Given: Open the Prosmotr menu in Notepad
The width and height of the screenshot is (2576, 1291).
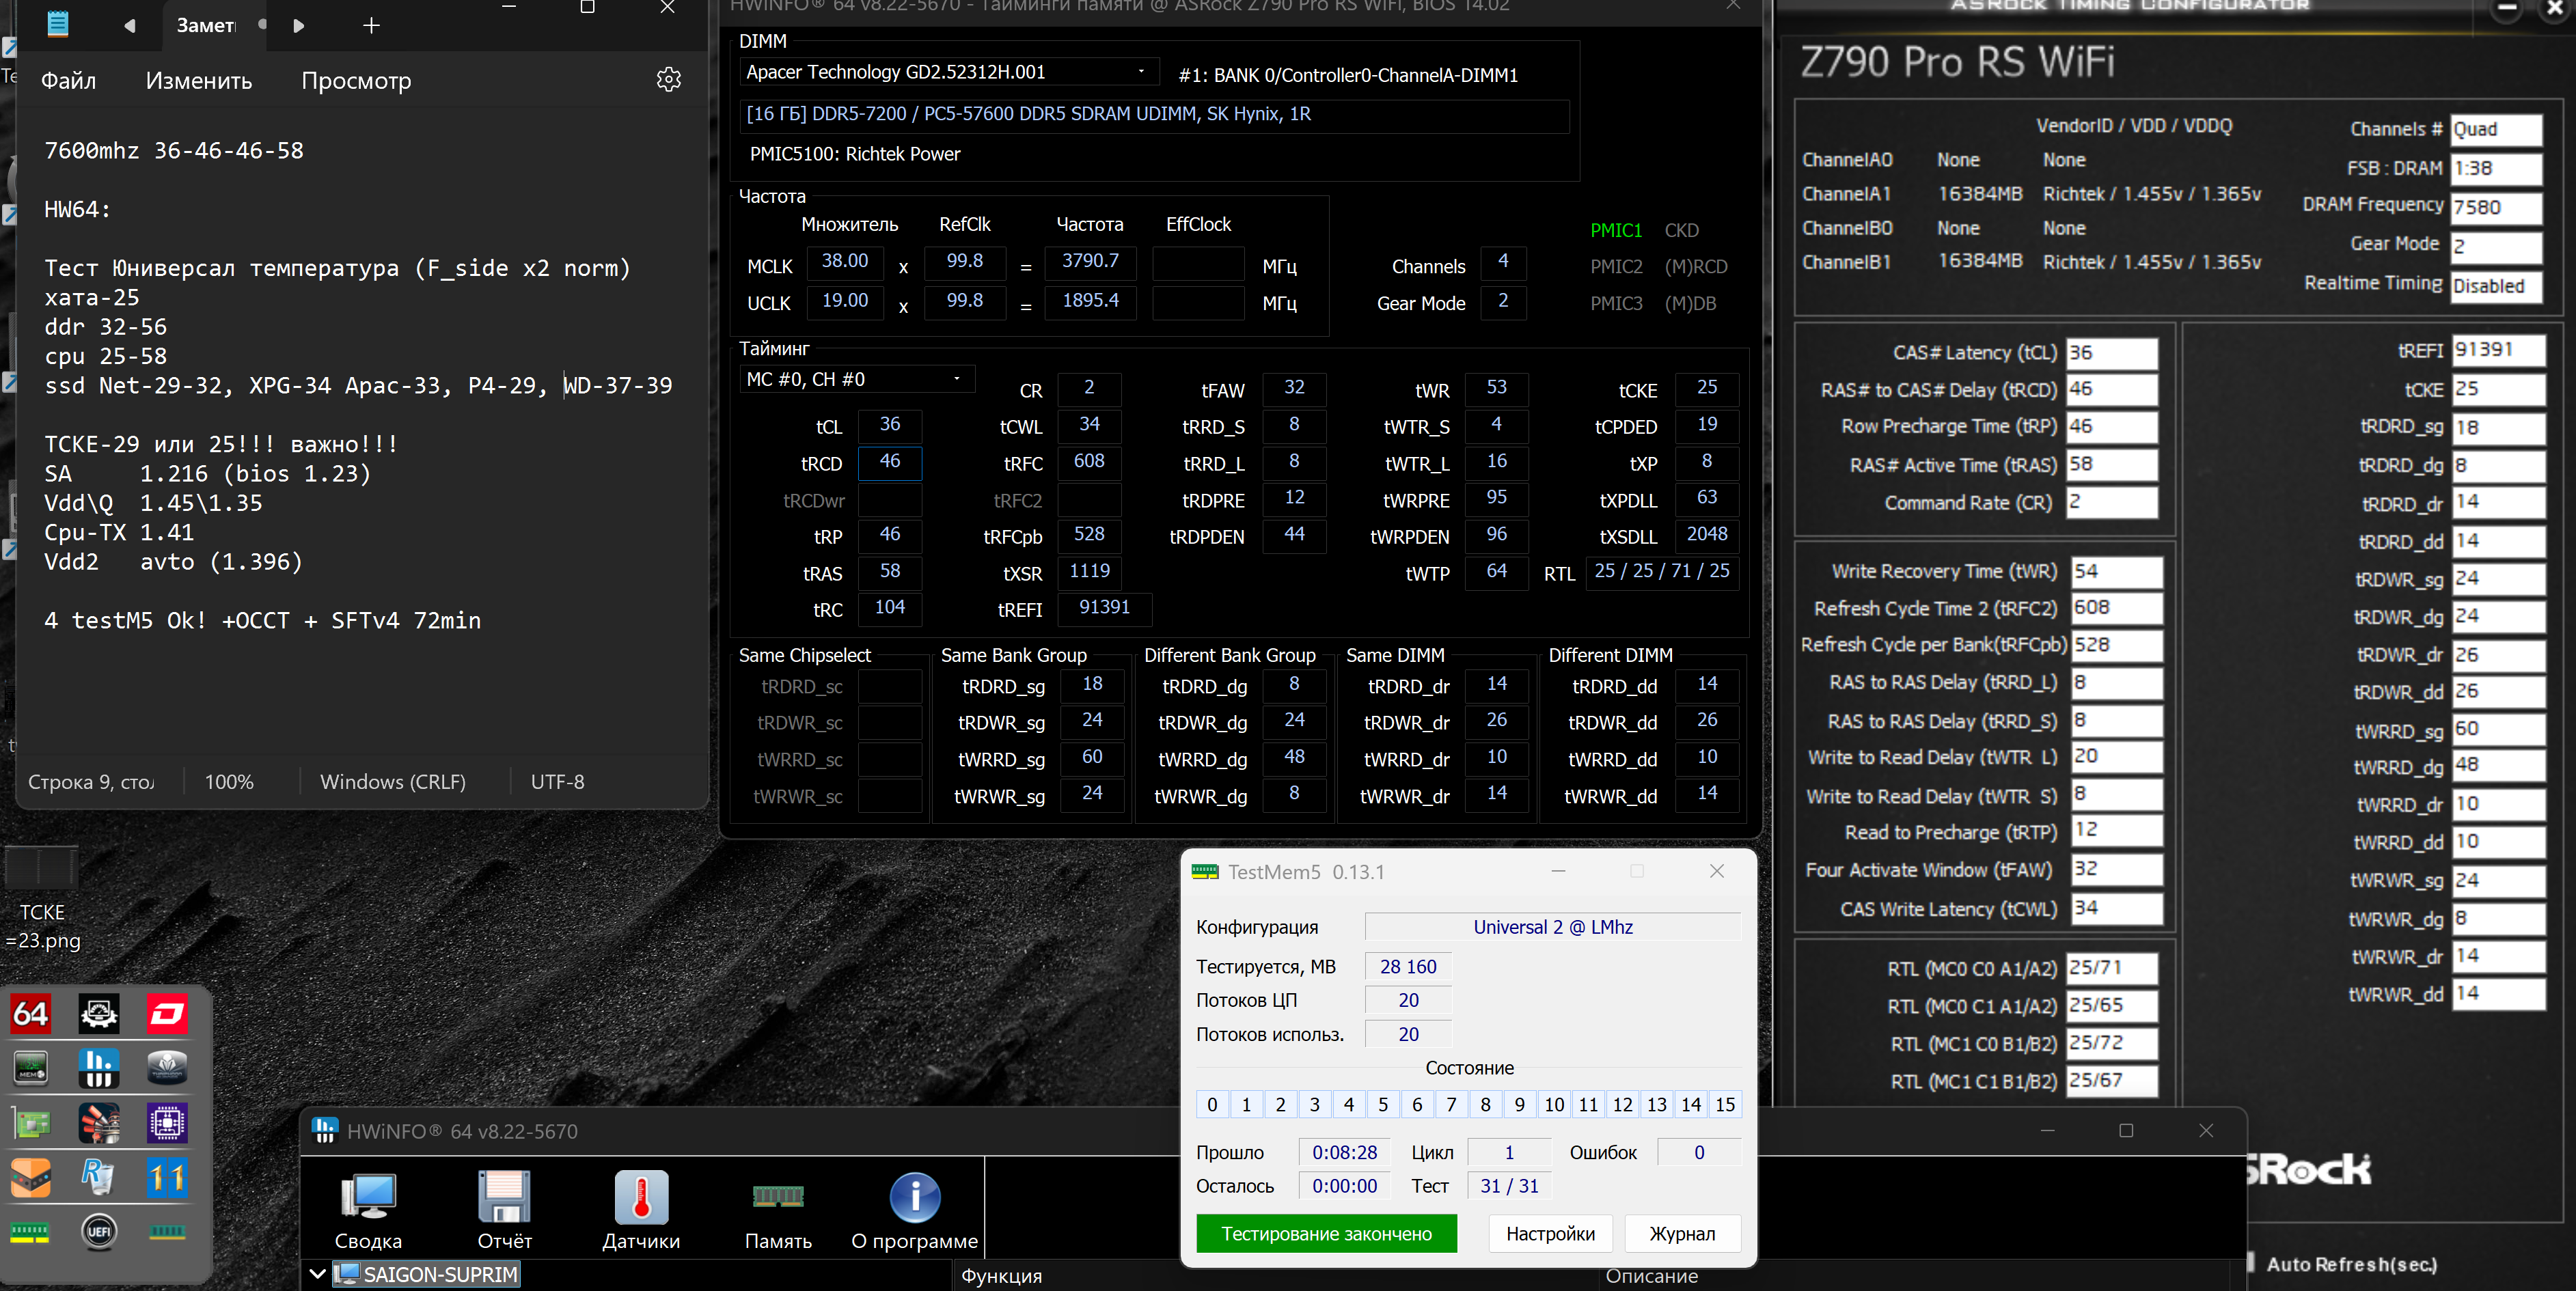Looking at the screenshot, I should (x=356, y=81).
